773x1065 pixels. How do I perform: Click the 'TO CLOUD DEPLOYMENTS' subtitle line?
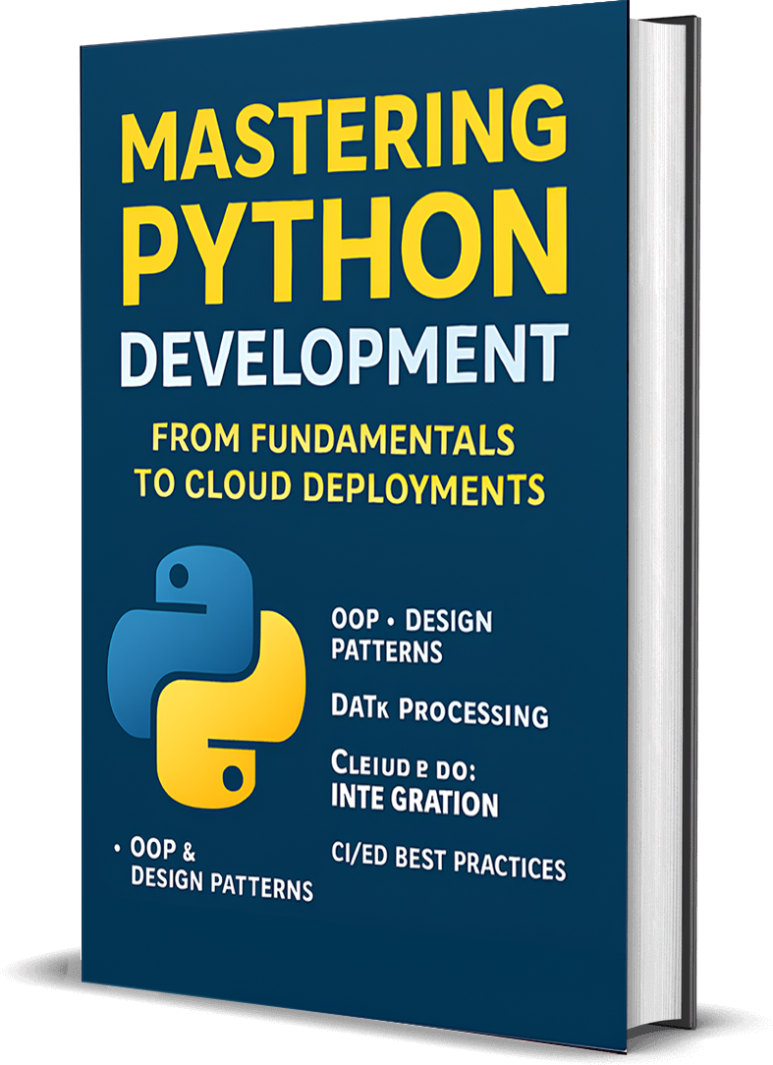click(339, 486)
